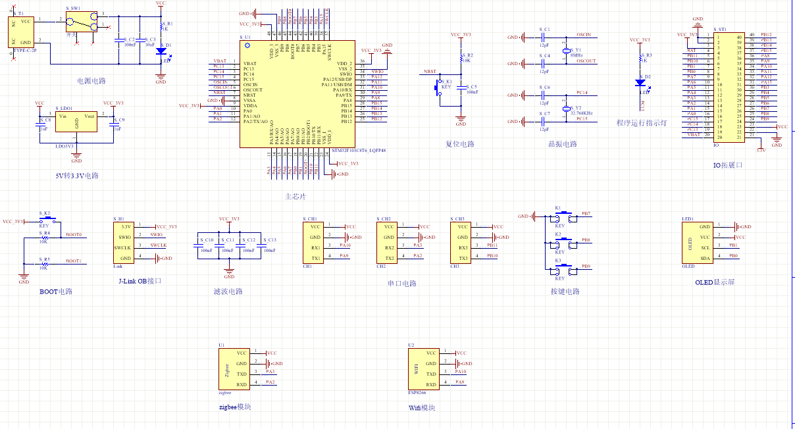Image resolution: width=795 pixels, height=429 pixels.
Task: Select the S_K1 reset KEY button
Action: (x=439, y=86)
